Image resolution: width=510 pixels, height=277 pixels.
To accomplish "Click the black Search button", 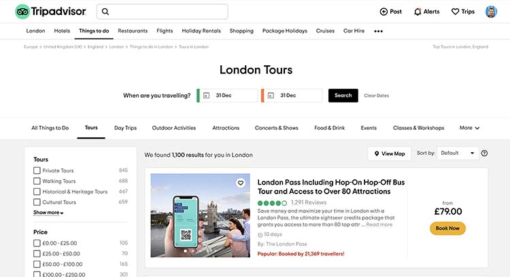I will click(343, 96).
